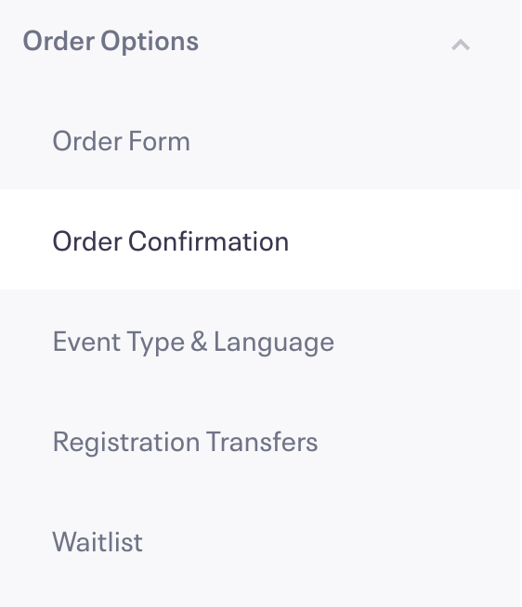
Task: Click the active white Order Confirmation row
Action: pyautogui.click(x=260, y=239)
